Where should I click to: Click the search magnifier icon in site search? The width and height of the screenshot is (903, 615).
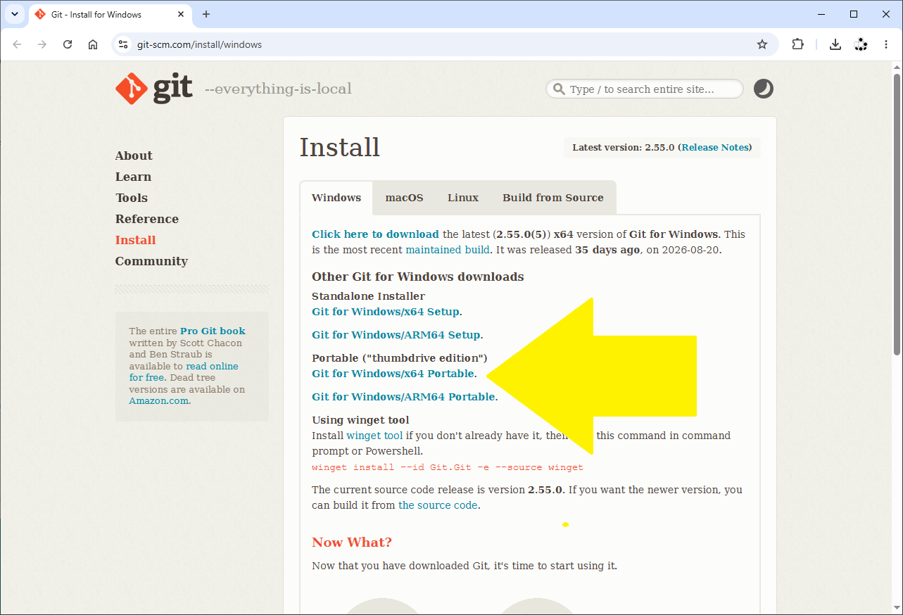559,89
